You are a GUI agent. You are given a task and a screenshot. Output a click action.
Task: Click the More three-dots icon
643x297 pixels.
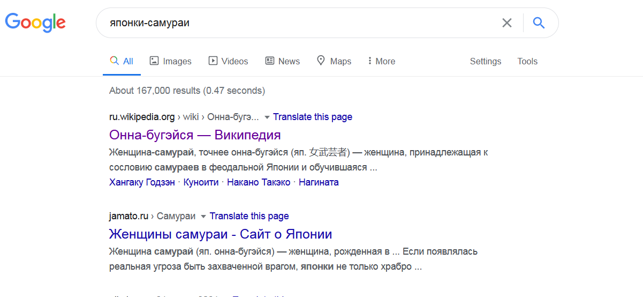[369, 61]
